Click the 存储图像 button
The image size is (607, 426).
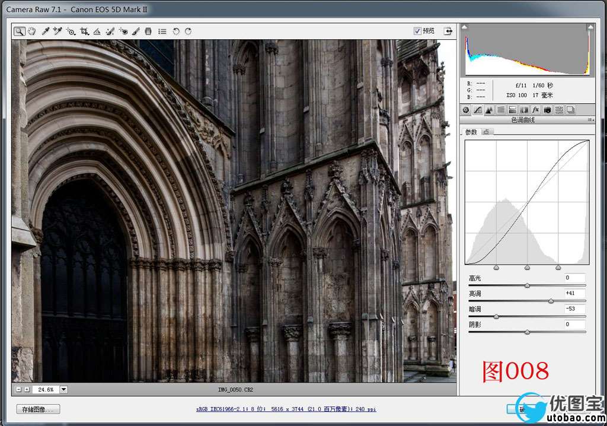coord(38,409)
